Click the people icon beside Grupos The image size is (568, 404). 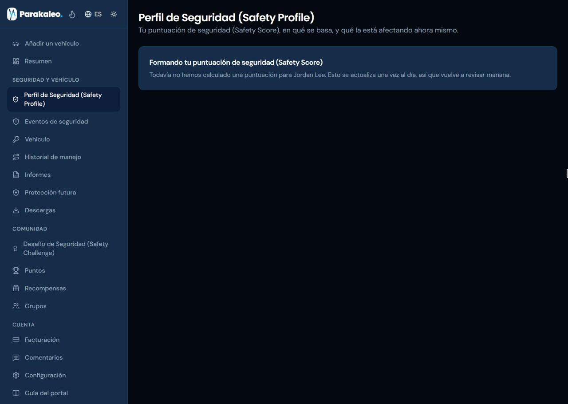[16, 306]
